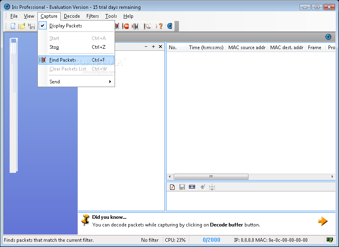
Task: Click the Did you know... heading
Action: point(109,217)
